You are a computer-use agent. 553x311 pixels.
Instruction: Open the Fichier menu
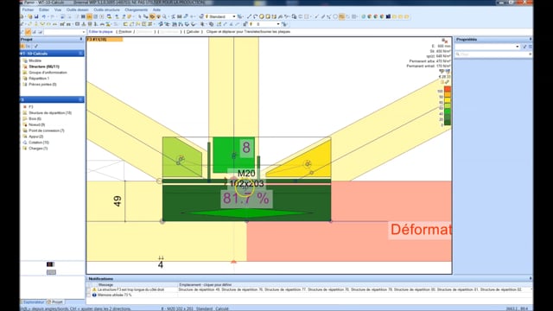[28, 10]
